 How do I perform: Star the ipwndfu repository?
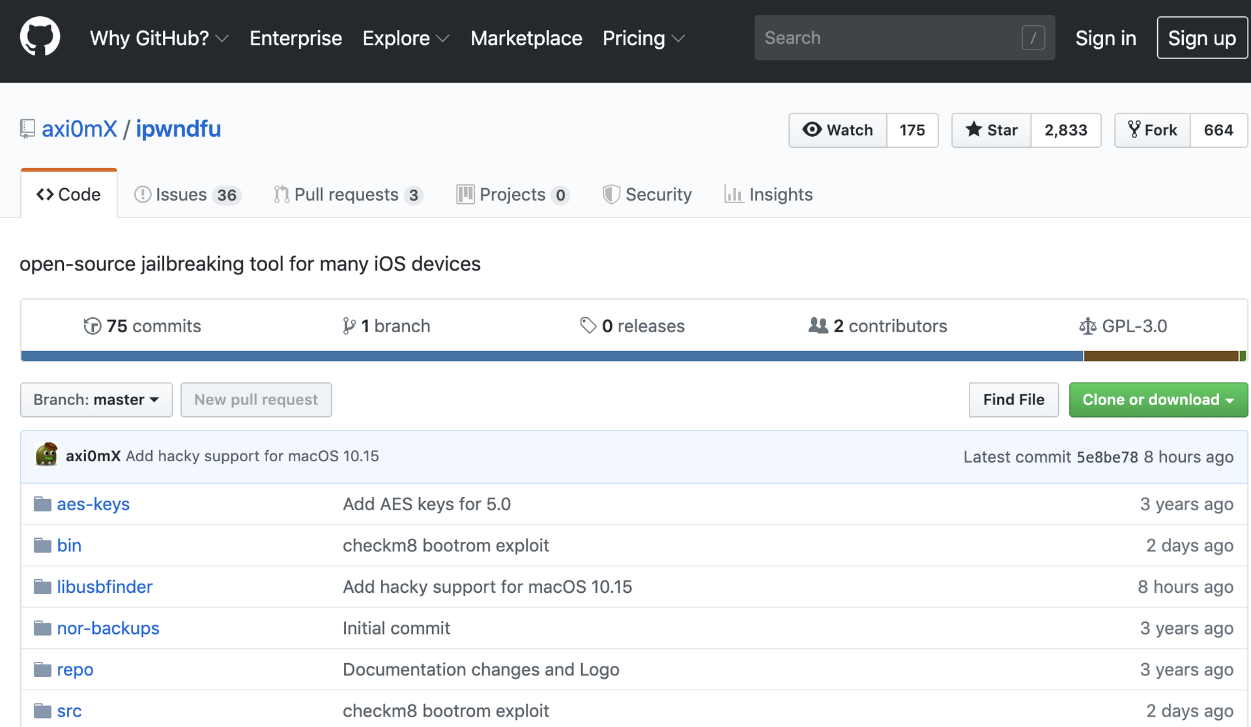(x=992, y=130)
